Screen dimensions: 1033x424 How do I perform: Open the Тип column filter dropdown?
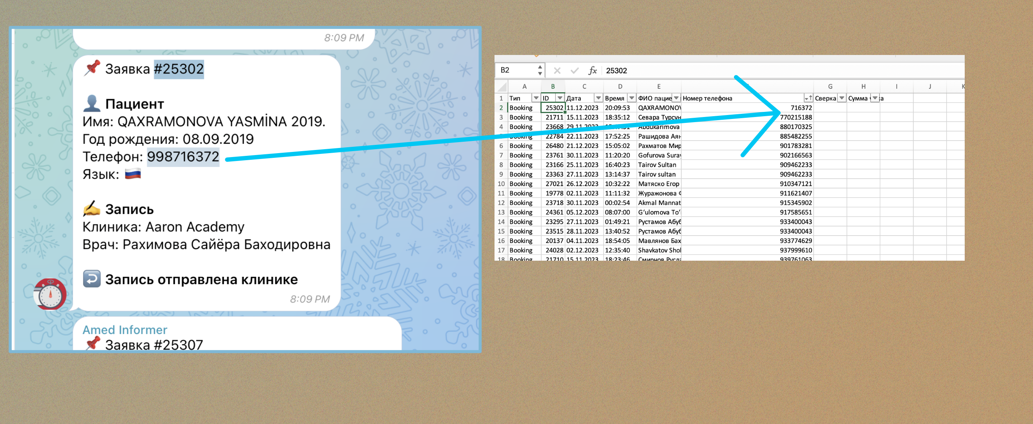[536, 98]
